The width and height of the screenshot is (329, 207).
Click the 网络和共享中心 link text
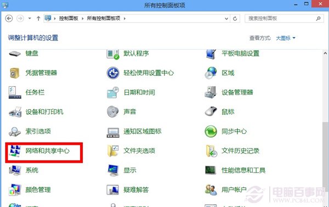pyautogui.click(x=47, y=151)
